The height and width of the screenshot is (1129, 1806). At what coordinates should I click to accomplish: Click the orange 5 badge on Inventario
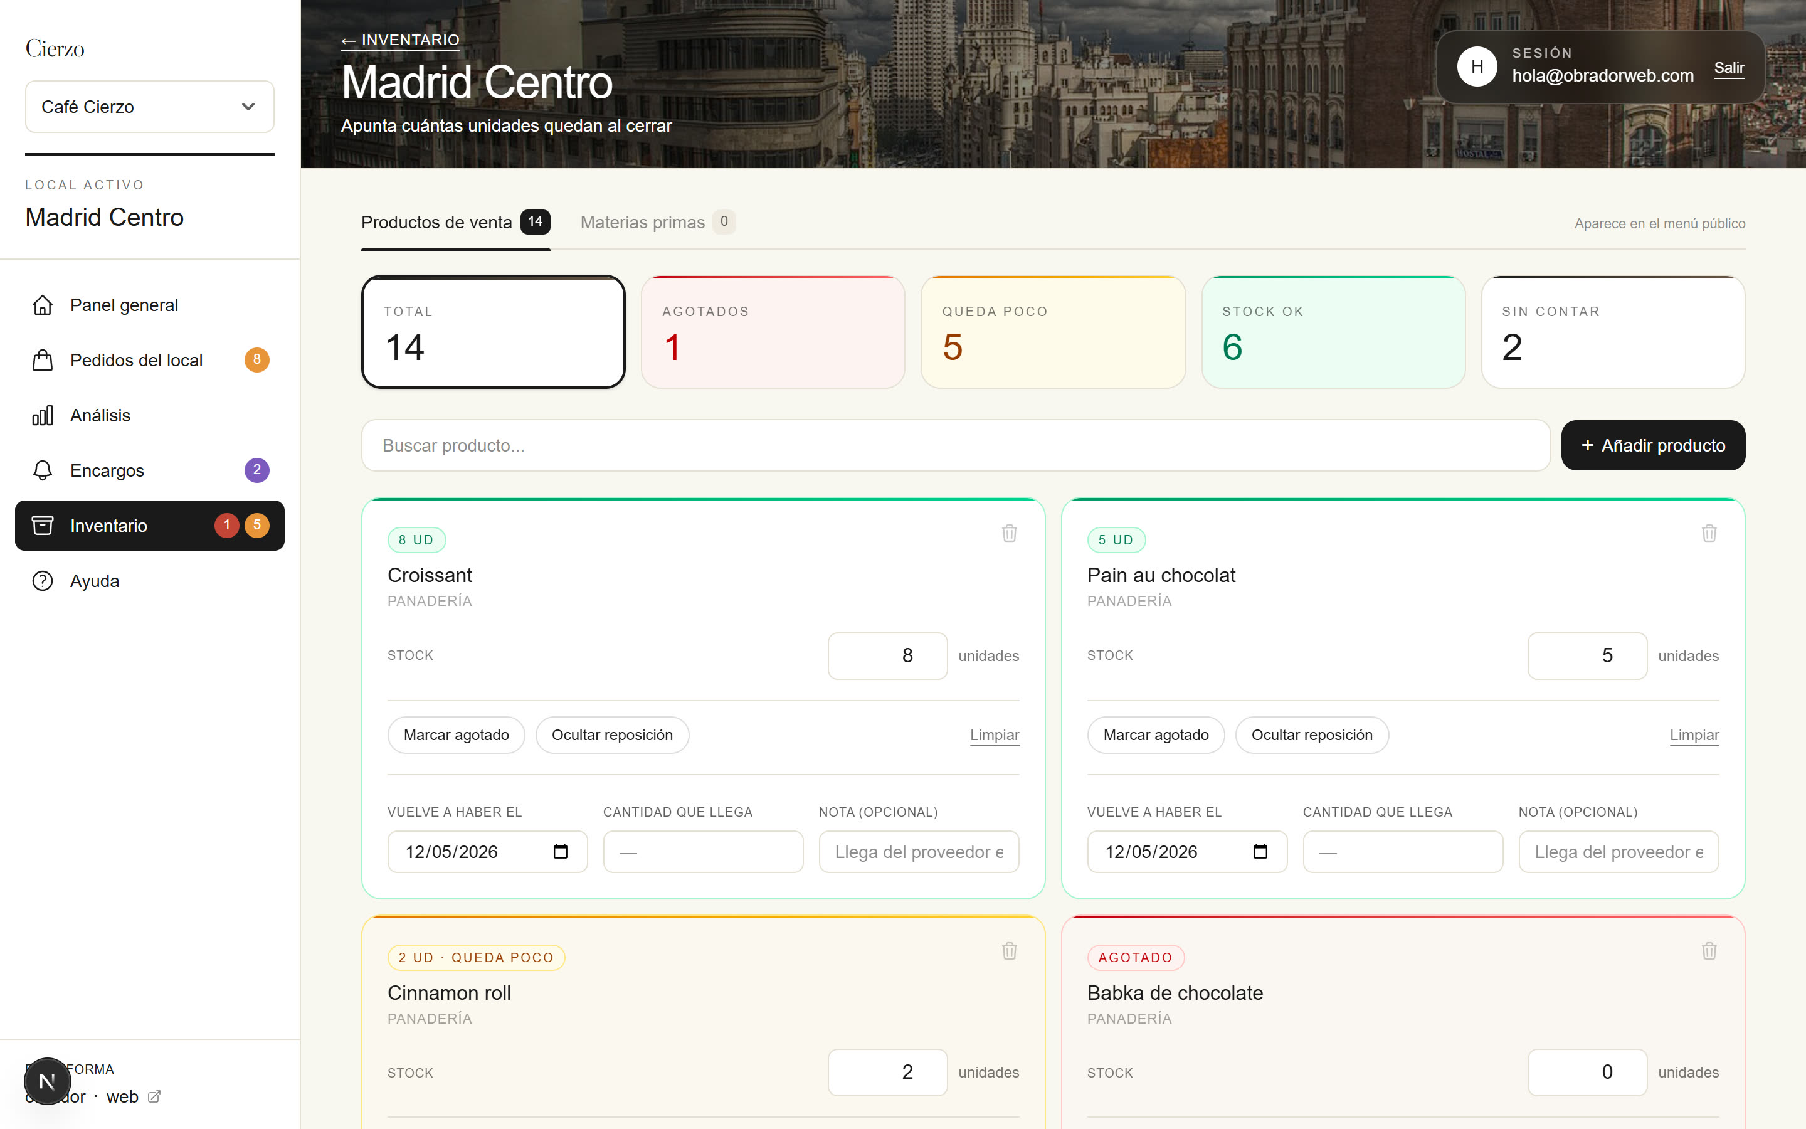pos(256,526)
